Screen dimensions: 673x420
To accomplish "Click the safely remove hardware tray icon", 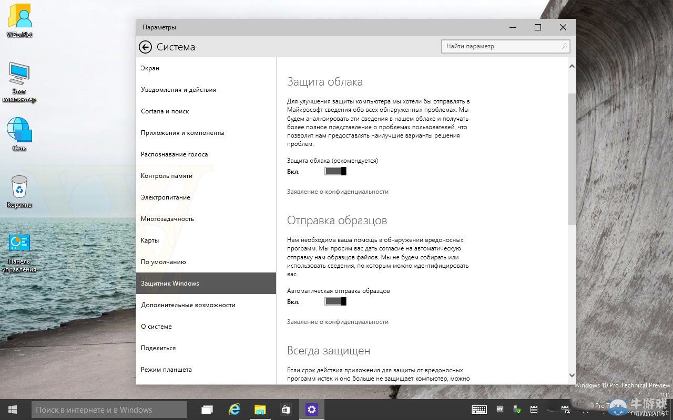I will (x=517, y=409).
